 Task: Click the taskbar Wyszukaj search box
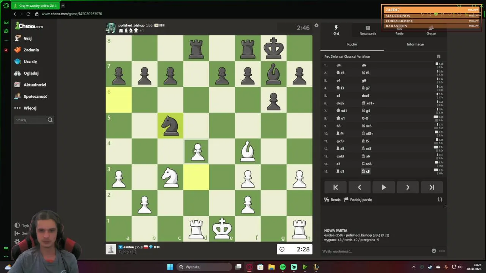[204, 267]
